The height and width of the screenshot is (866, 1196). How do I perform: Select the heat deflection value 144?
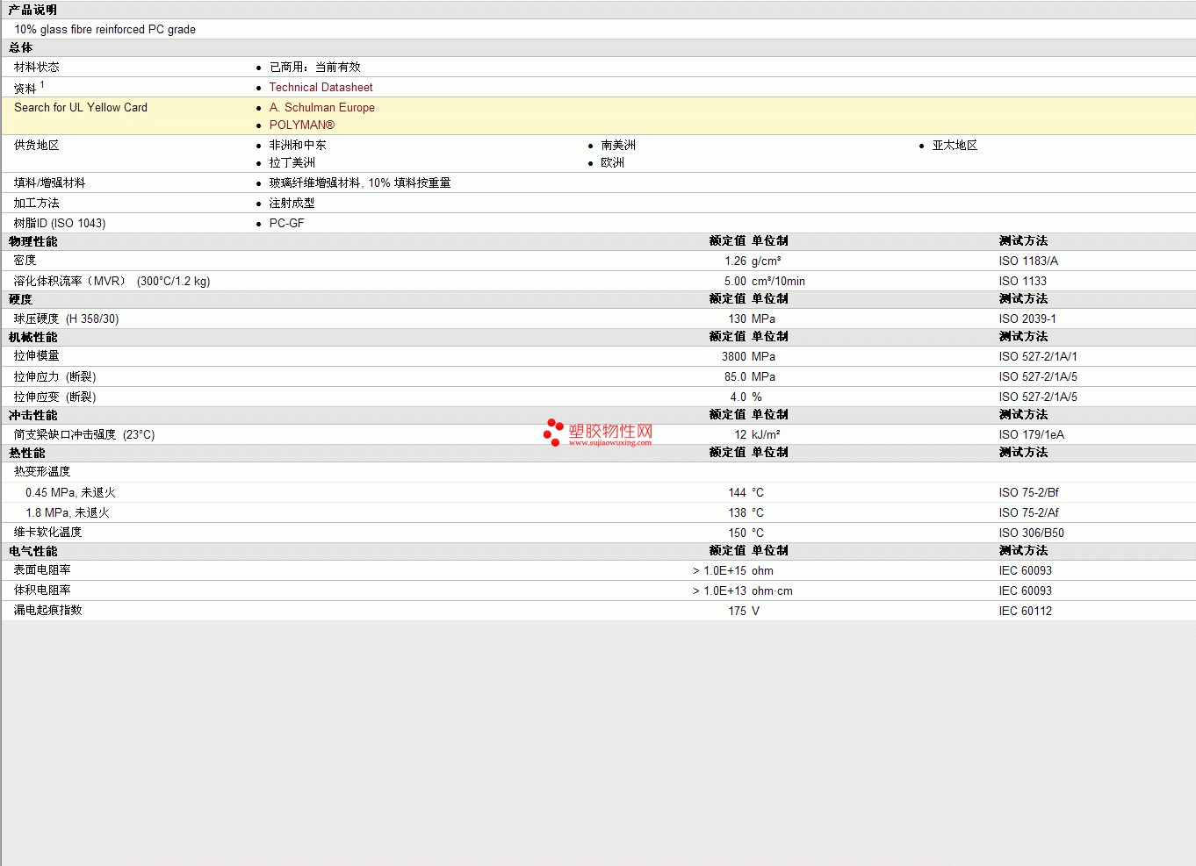click(x=738, y=493)
